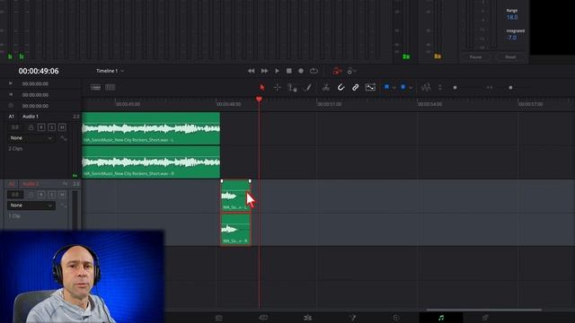Click the range duration timecode field
Viewport: 575px width, 323px height.
pyautogui.click(x=35, y=106)
